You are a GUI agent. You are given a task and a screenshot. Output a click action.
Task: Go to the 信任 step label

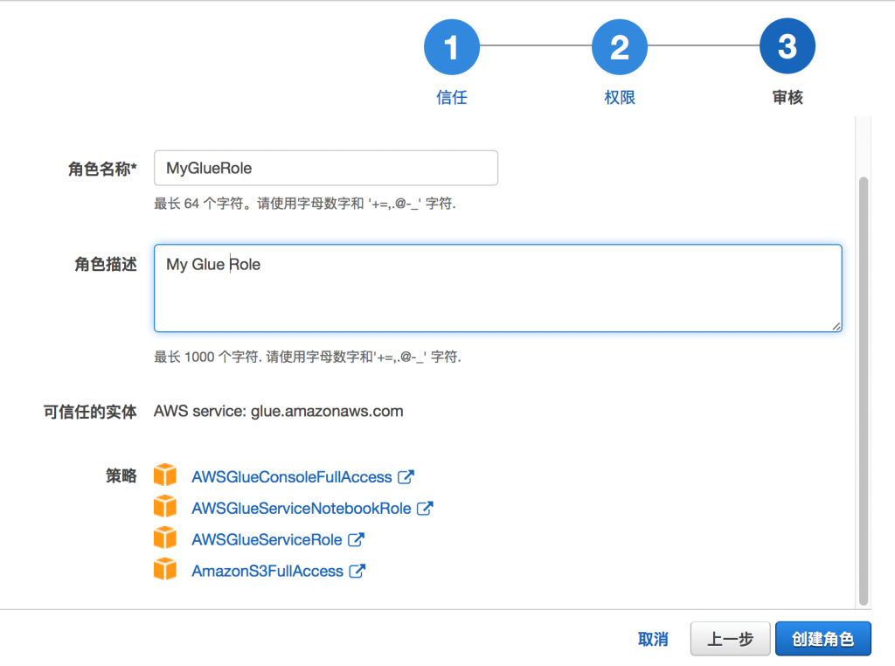(x=452, y=98)
